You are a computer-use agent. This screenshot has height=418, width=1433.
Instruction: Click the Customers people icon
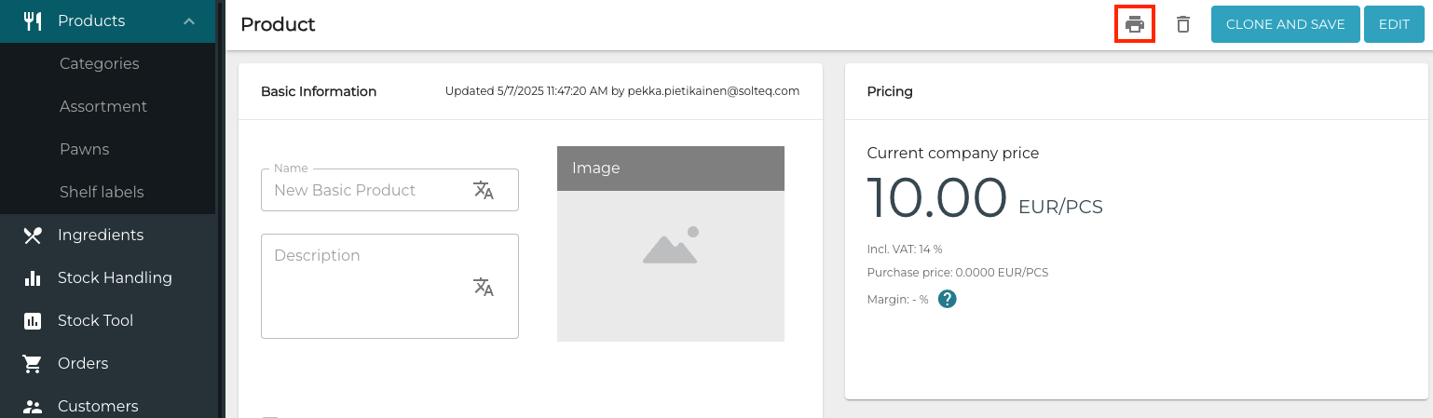click(33, 407)
